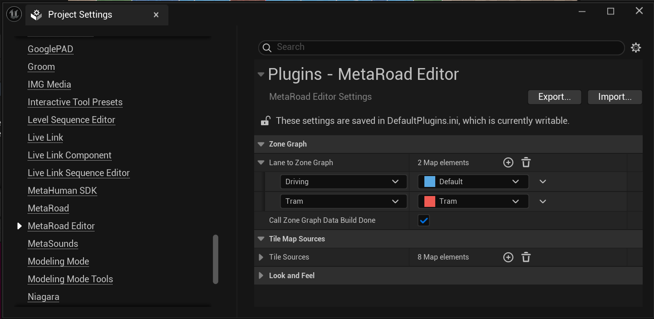Open Live Link settings
The width and height of the screenshot is (654, 319).
[x=45, y=137]
